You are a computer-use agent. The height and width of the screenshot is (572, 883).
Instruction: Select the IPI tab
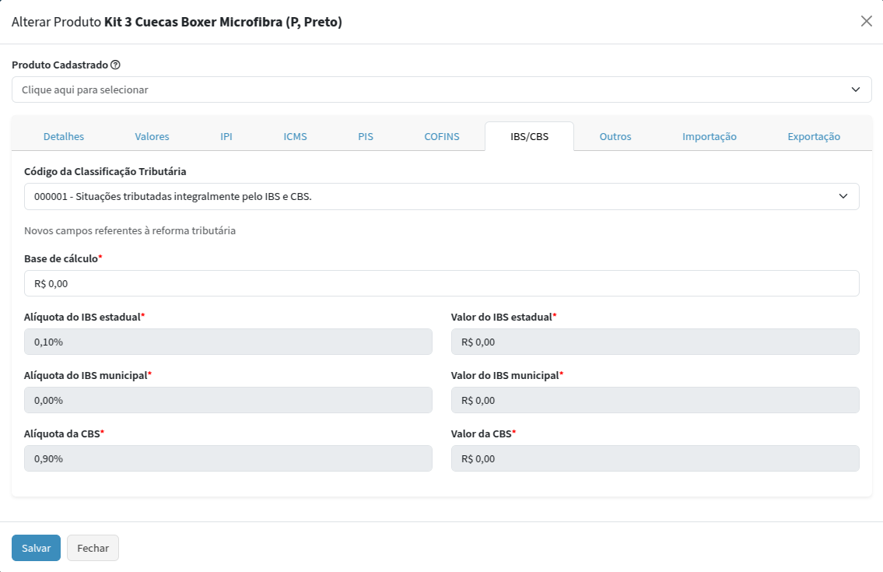[x=226, y=136]
